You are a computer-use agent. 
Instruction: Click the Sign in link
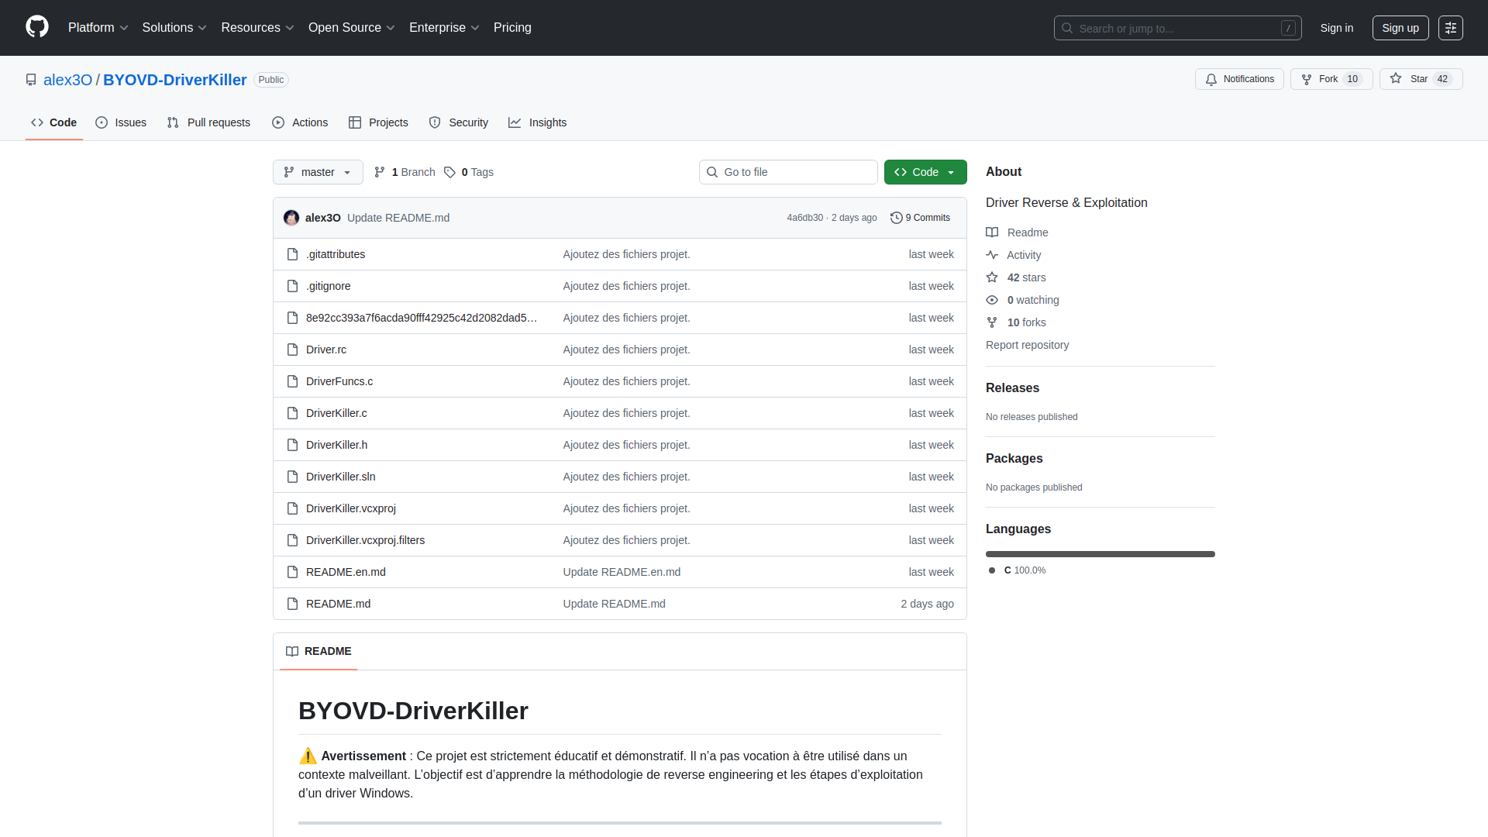[1337, 28]
